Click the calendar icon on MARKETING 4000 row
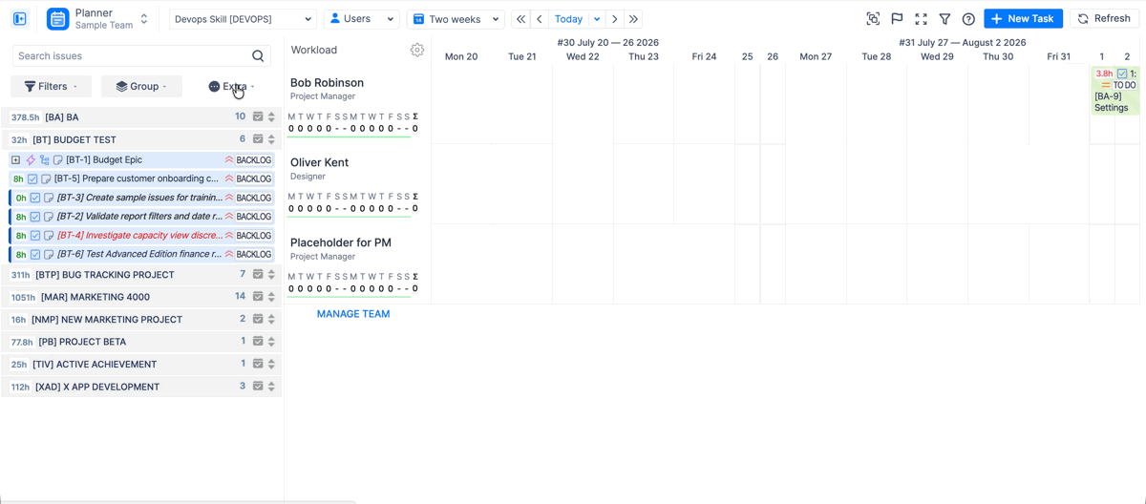The height and width of the screenshot is (504, 1146). click(x=258, y=297)
